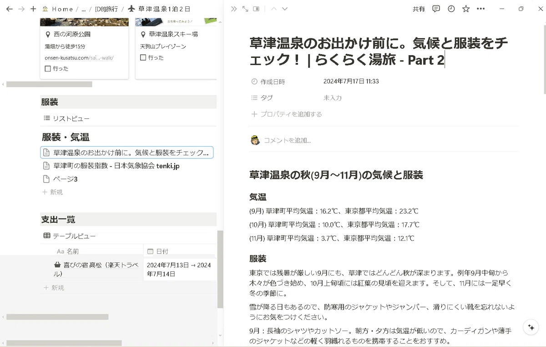Image resolution: width=546 pixels, height=347 pixels.
Task: Click the (9月) 草津町平均気温 line
Action: pyautogui.click(x=334, y=211)
